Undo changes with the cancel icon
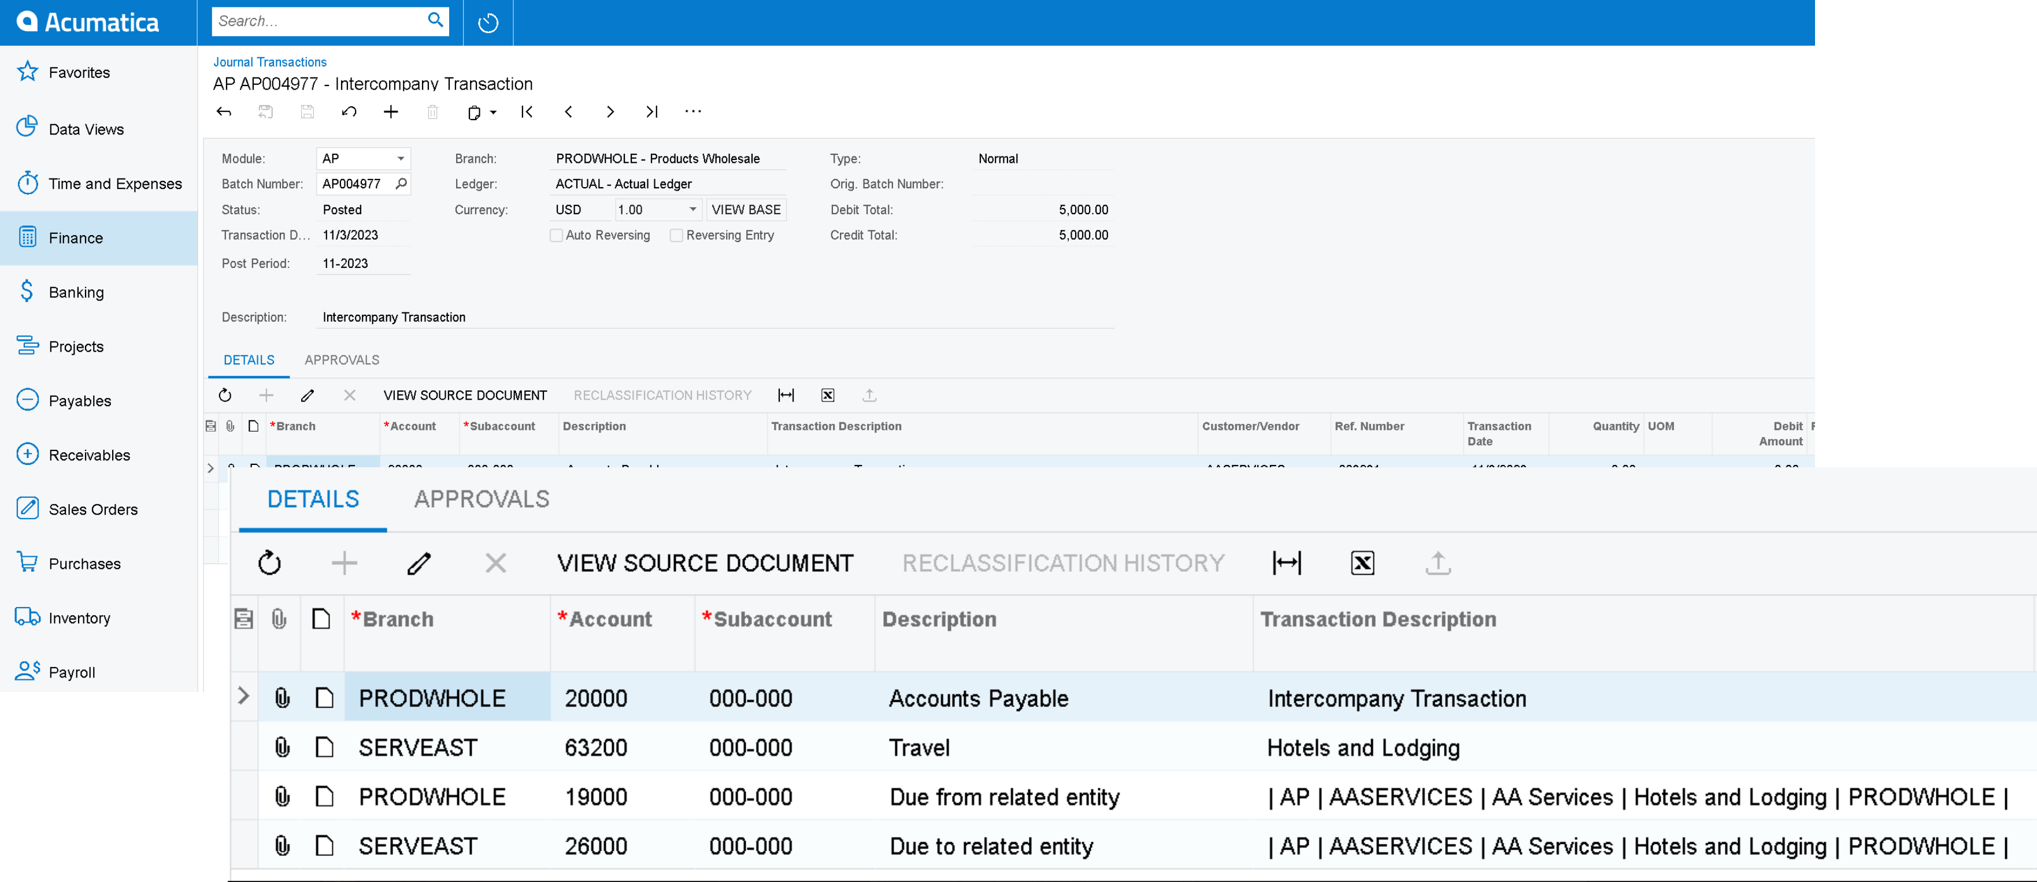Screen dimensions: 2037x882 (349, 111)
